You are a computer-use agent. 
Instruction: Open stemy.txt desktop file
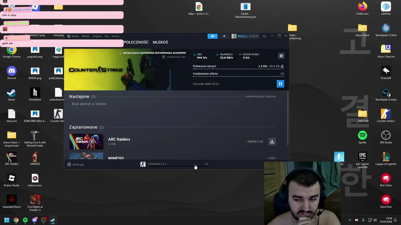point(12,116)
